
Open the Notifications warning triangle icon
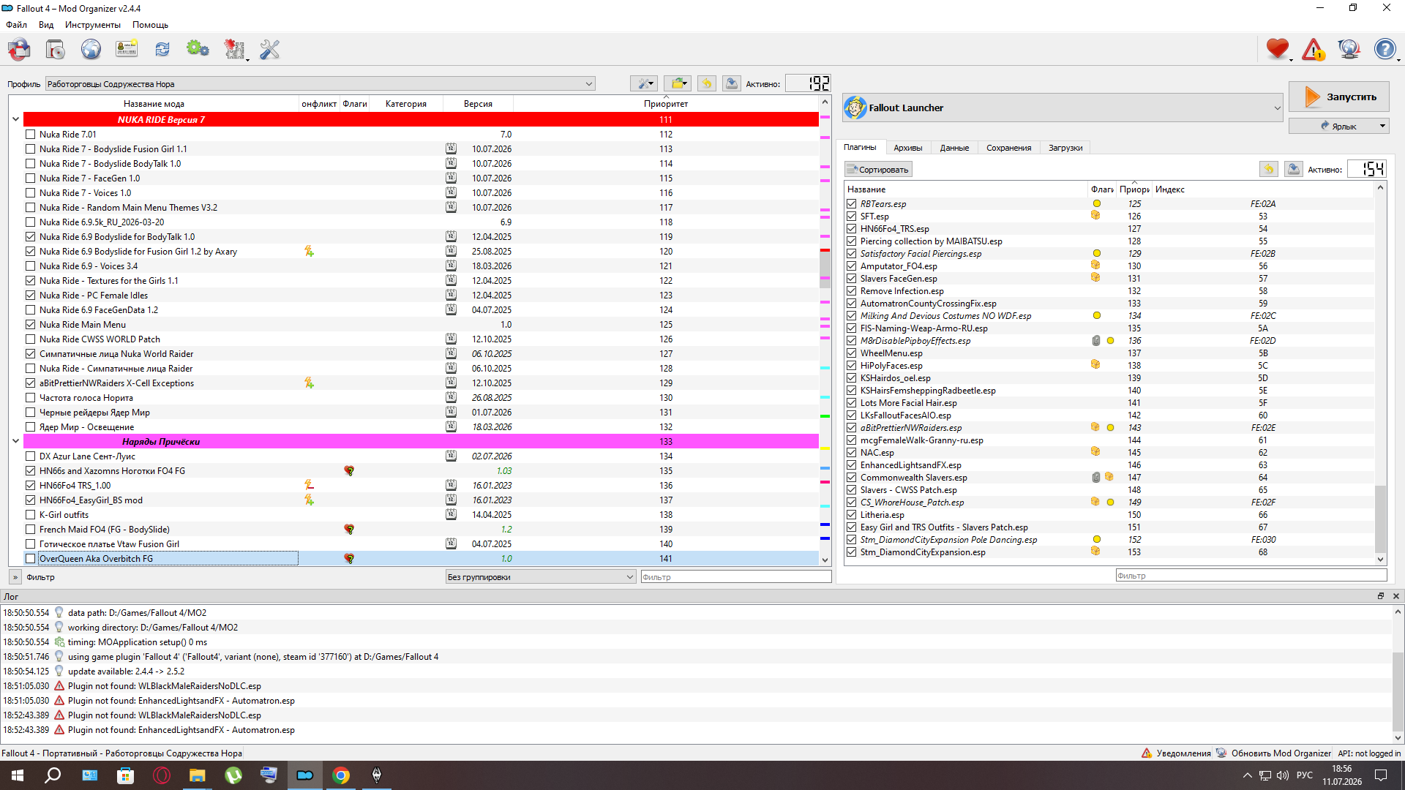tap(1314, 50)
